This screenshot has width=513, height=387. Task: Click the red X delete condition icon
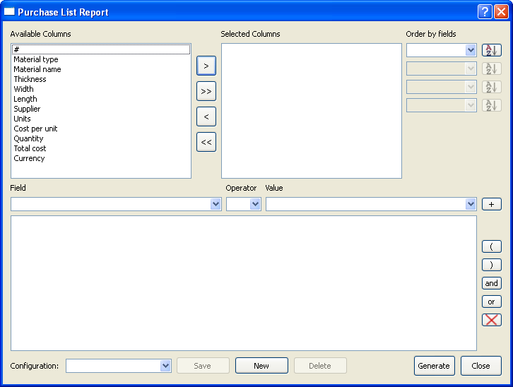491,320
